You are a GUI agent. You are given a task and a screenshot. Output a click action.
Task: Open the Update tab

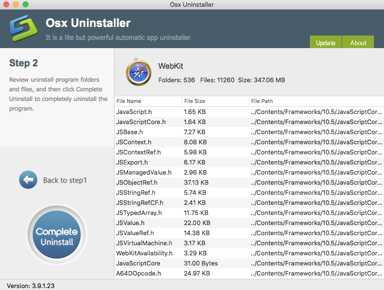pyautogui.click(x=325, y=43)
